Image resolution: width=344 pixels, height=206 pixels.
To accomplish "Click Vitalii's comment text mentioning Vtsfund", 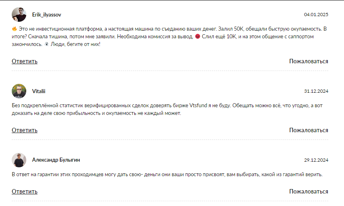I will click(167, 109).
